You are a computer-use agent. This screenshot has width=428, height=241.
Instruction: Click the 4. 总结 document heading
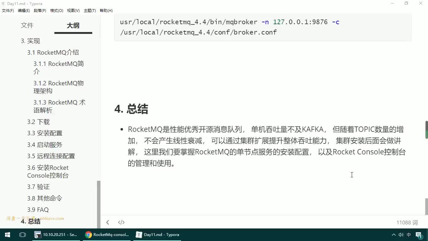coord(131,109)
